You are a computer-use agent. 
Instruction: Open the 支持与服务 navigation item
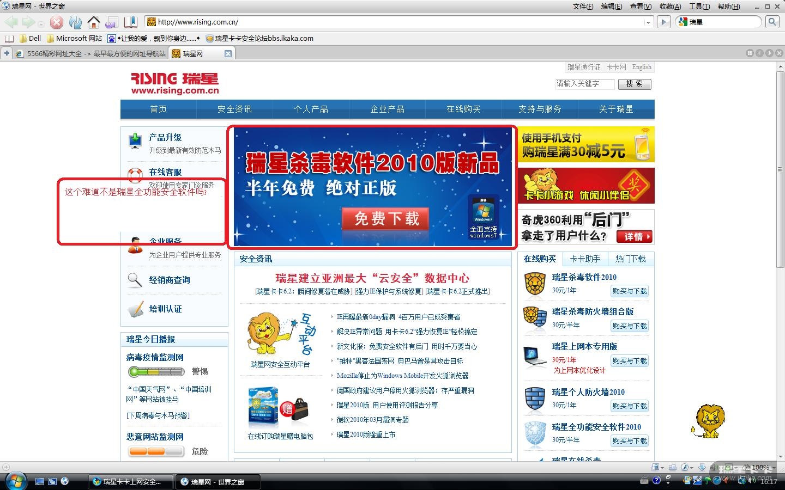coord(540,109)
